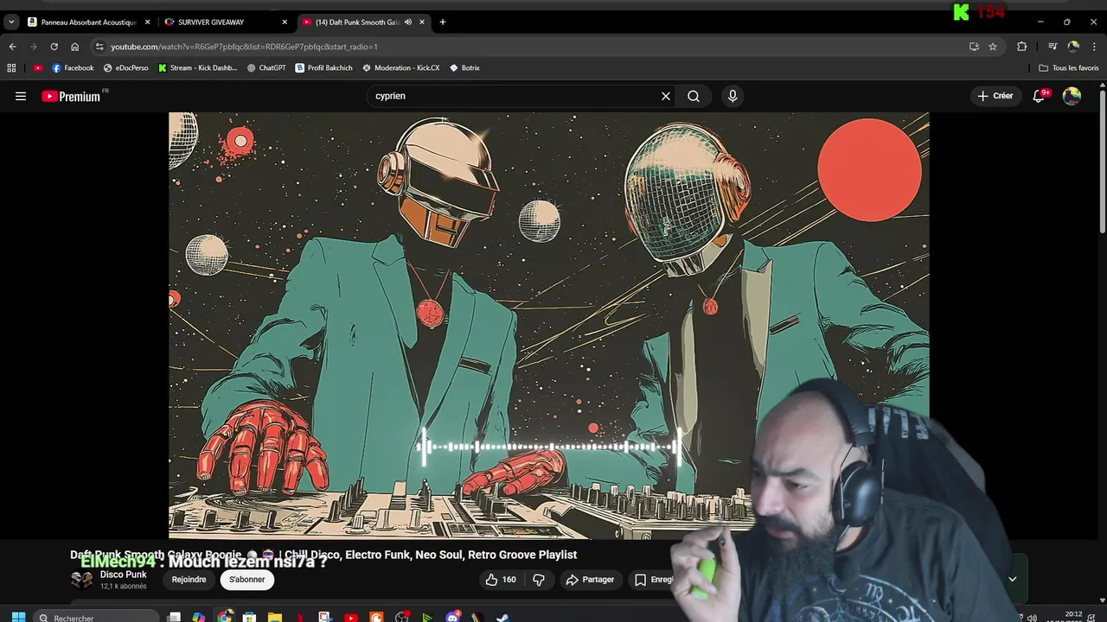Open the Chrome three-dot menu
1107x622 pixels.
click(x=1095, y=47)
